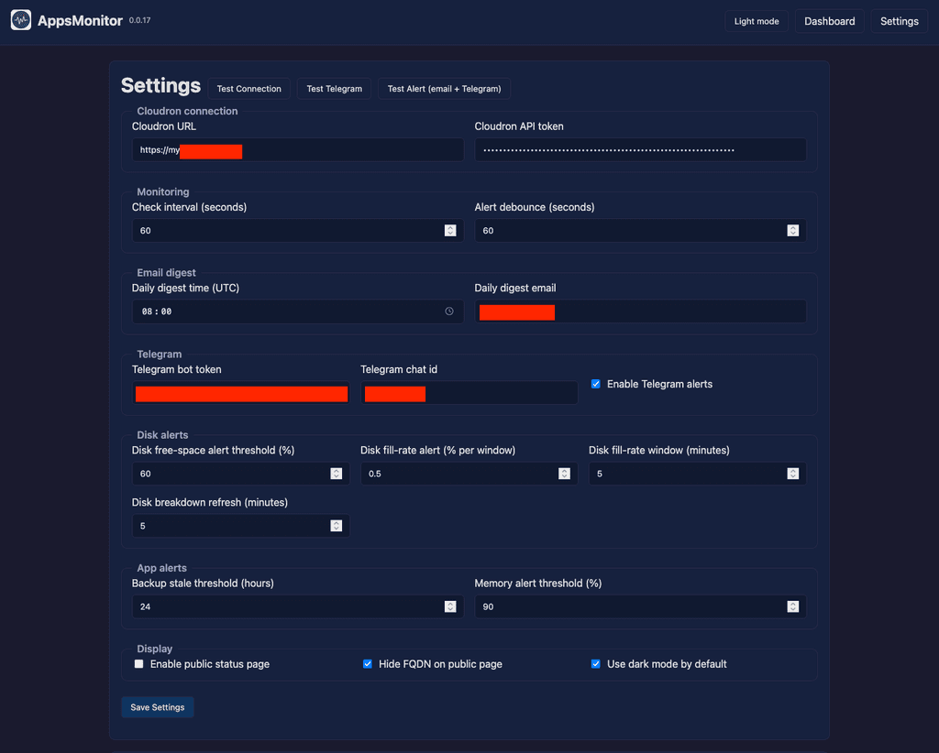This screenshot has width=939, height=753.
Task: Click Disk fill-rate window minutes field
Action: tap(697, 473)
